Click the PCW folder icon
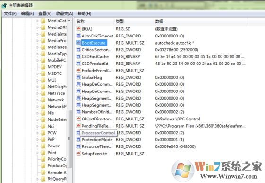 click(x=43, y=133)
